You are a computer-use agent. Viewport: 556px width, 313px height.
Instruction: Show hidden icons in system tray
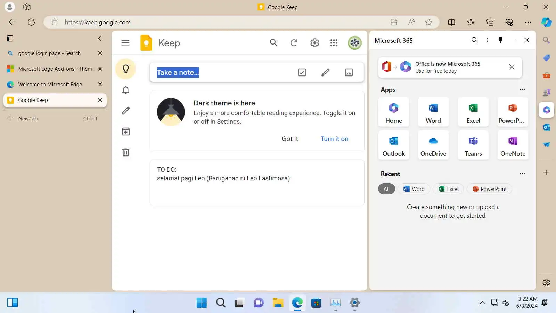pyautogui.click(x=483, y=303)
